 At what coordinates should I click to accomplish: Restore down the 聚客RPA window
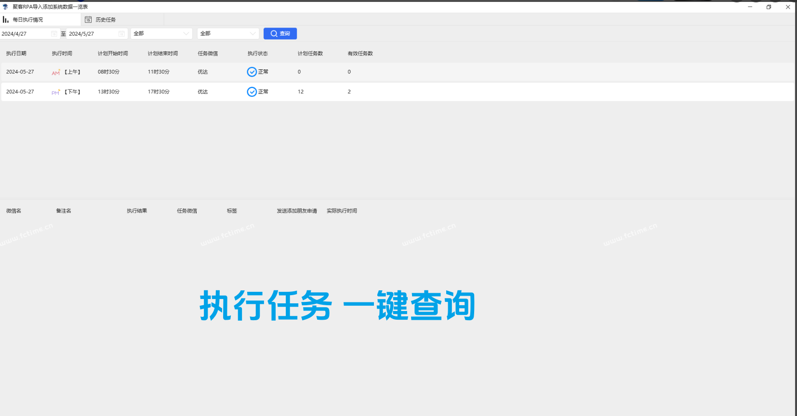769,7
